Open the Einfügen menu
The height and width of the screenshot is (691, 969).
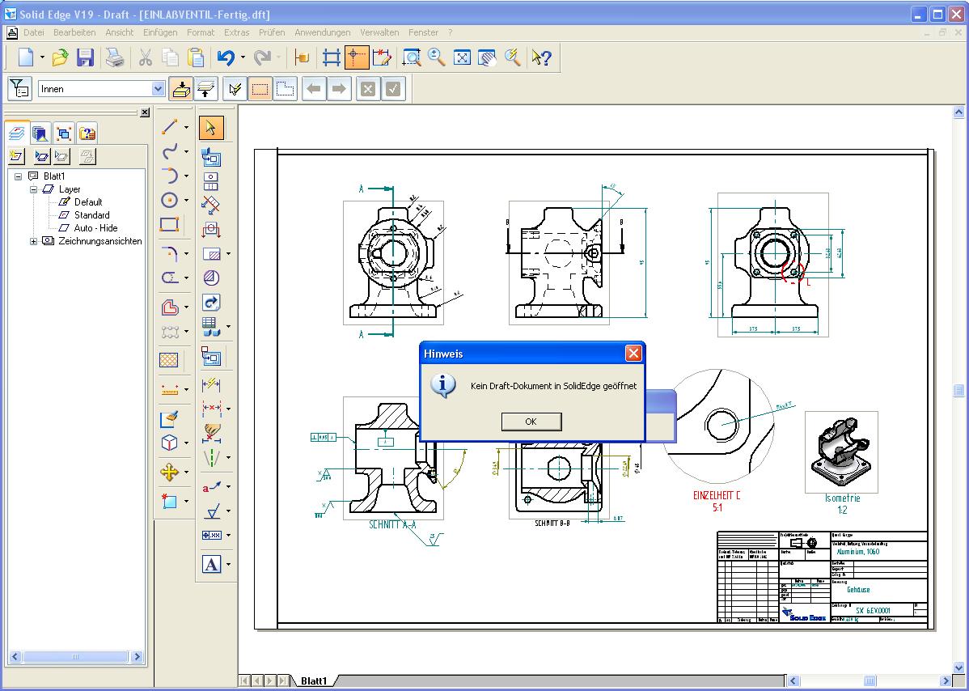[160, 32]
